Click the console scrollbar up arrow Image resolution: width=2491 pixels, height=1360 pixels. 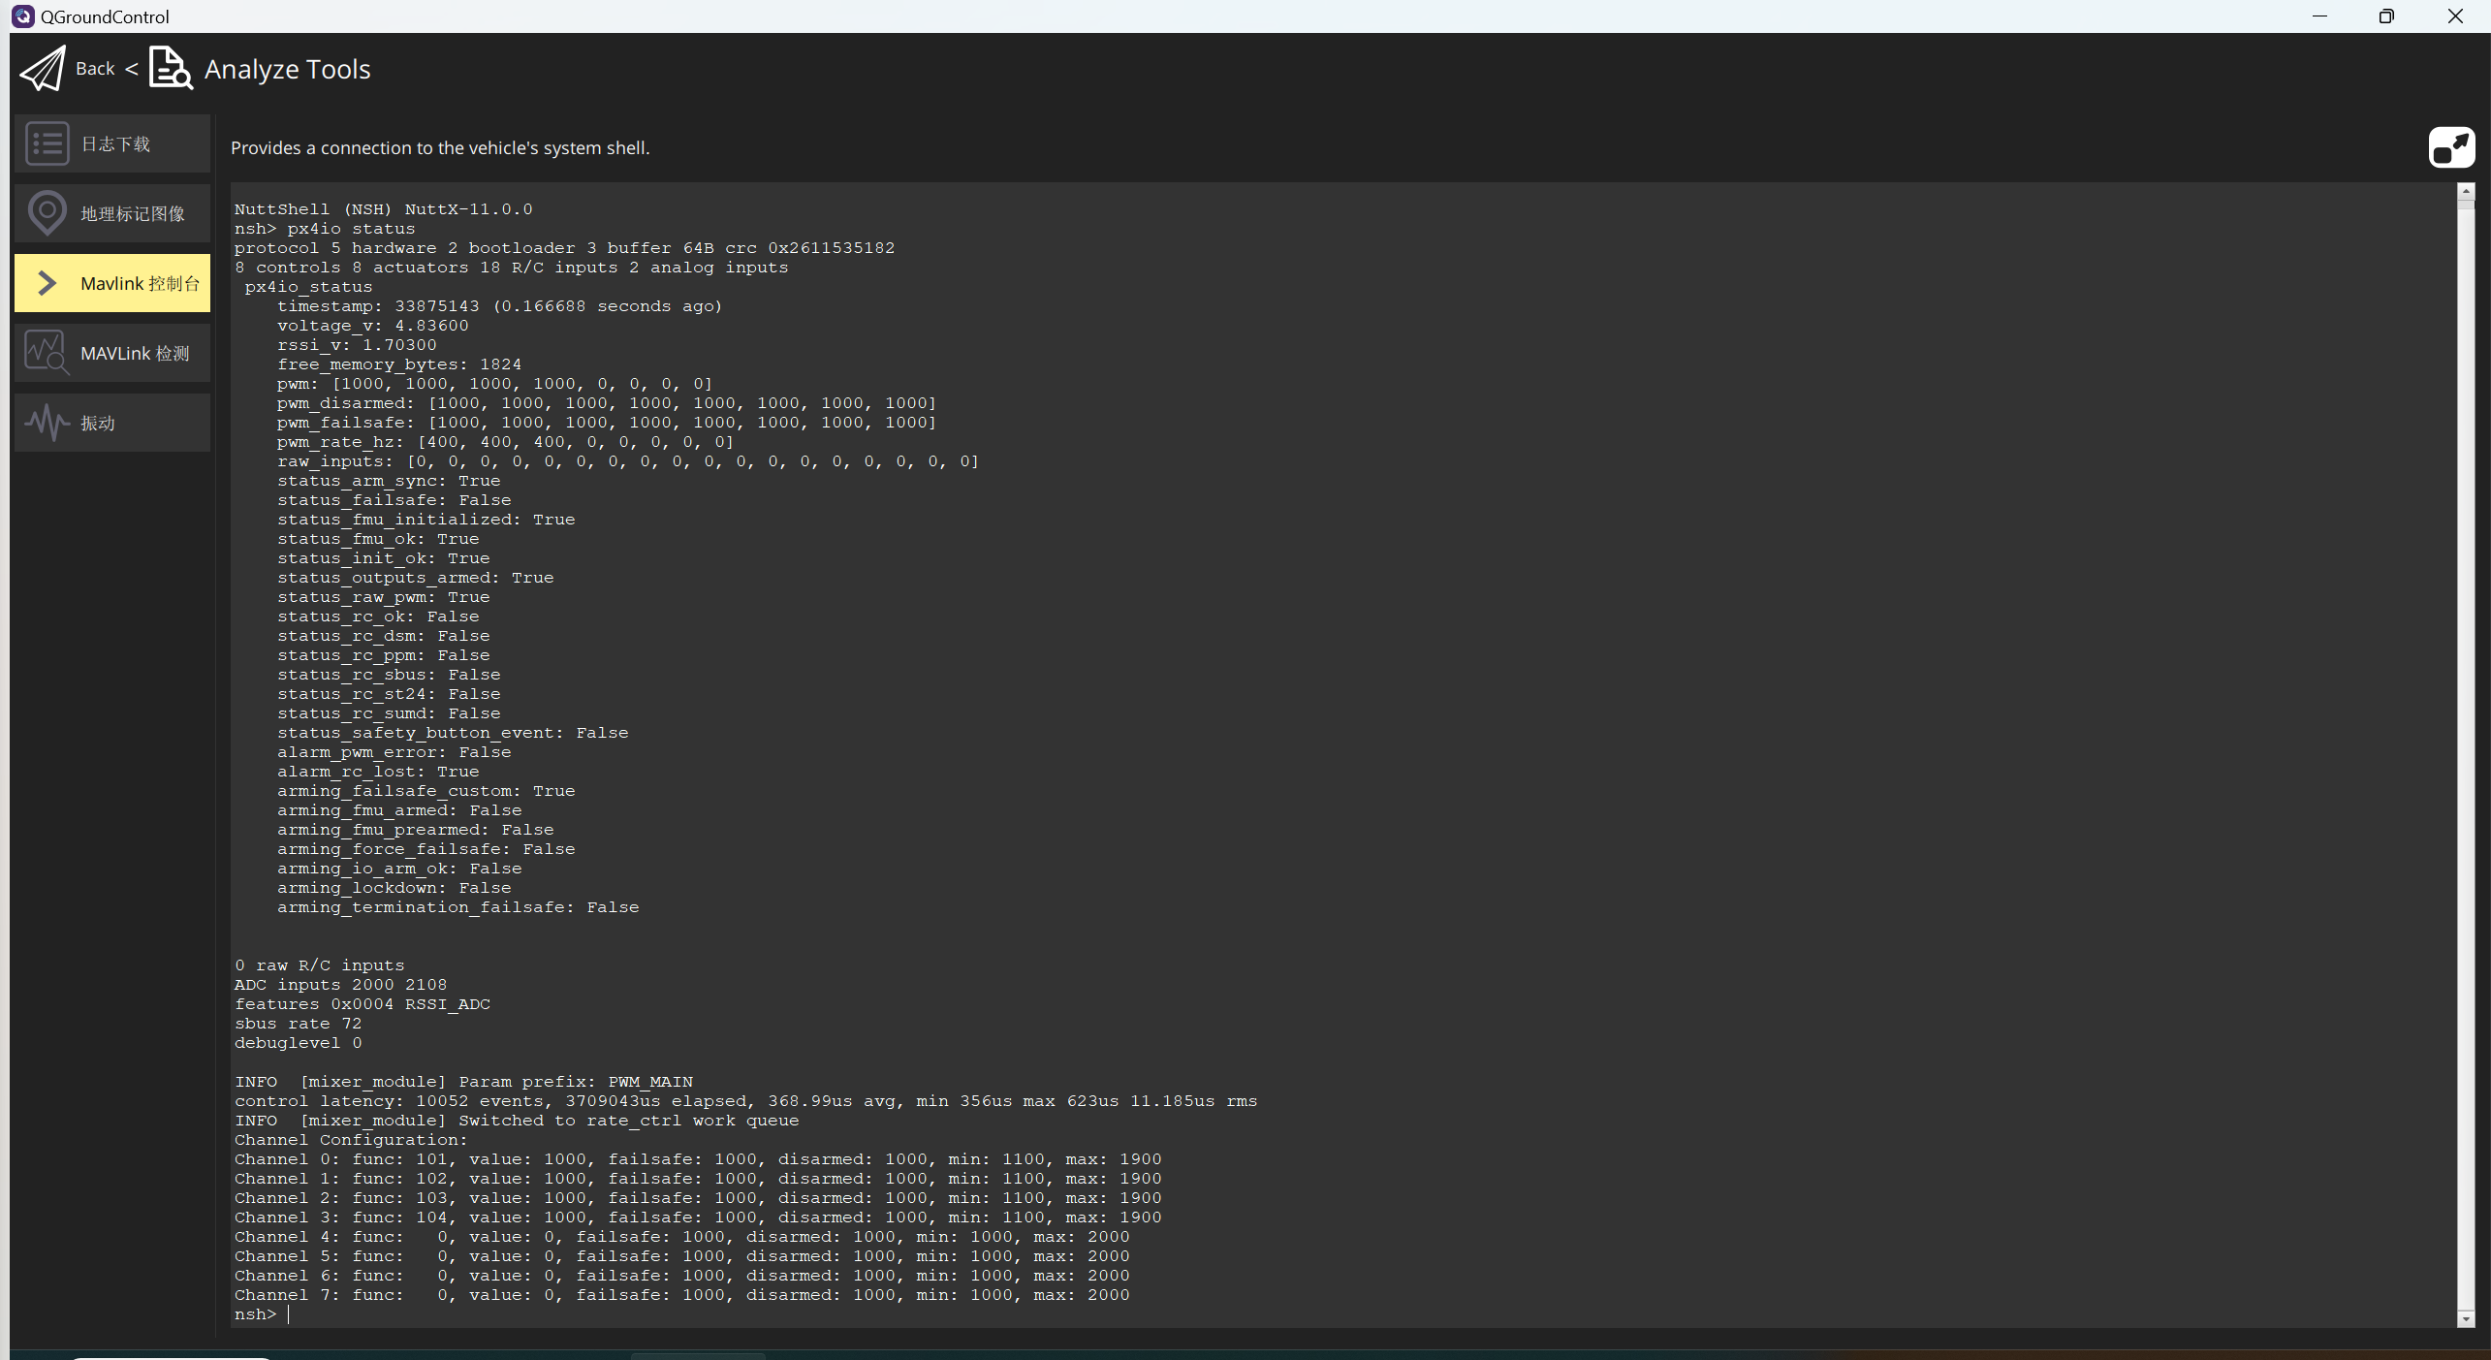click(x=2466, y=191)
